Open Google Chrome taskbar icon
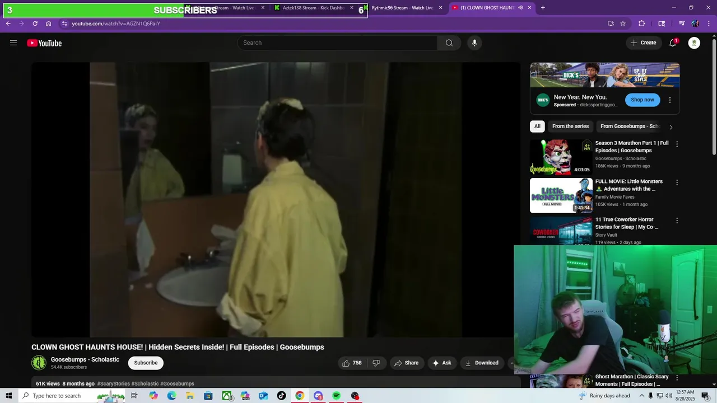 [300, 396]
